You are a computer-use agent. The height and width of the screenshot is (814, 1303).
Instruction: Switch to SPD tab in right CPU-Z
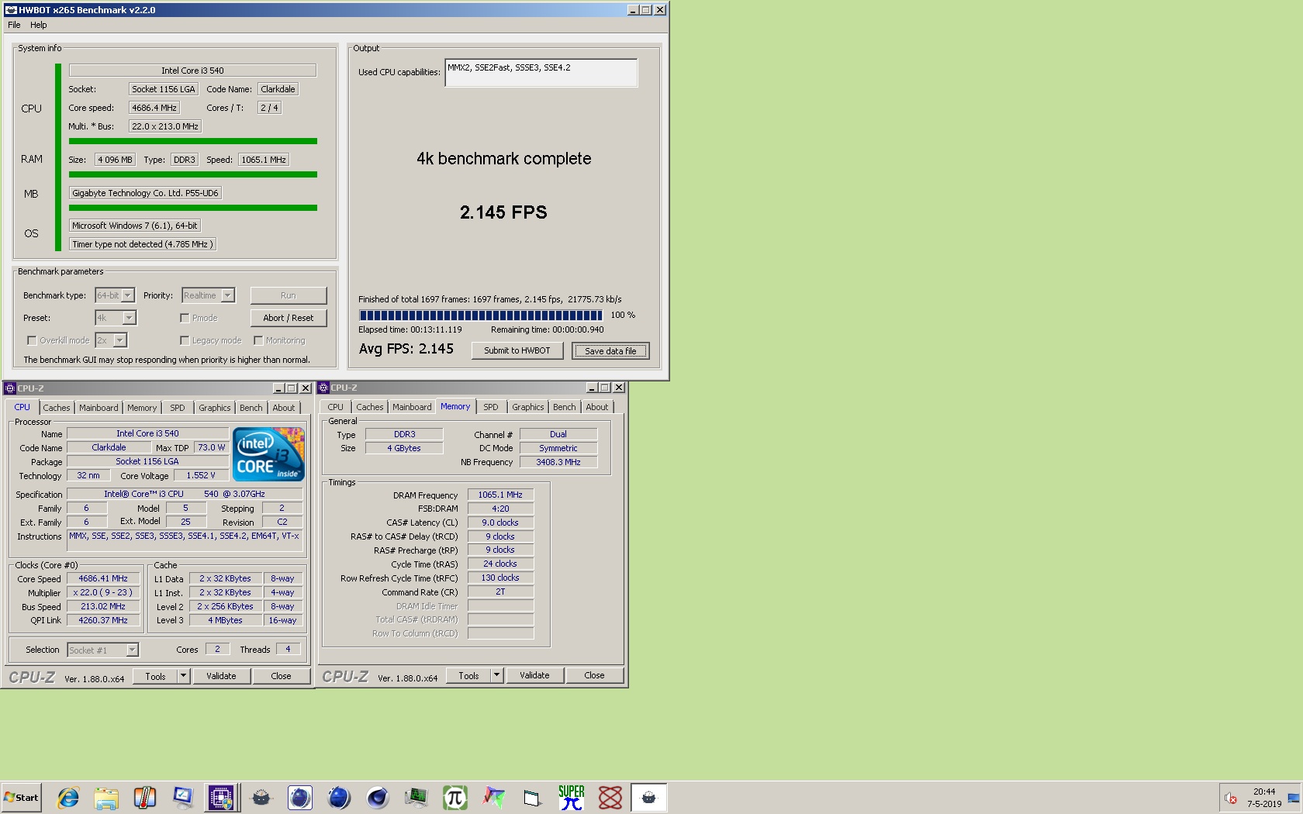491,407
